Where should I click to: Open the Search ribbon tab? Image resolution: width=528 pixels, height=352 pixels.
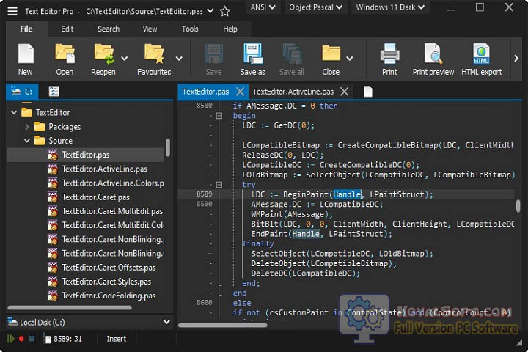[x=109, y=29]
